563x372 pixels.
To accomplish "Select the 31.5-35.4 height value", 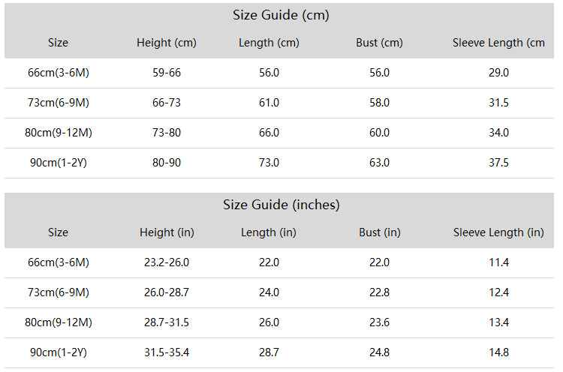I will click(167, 352).
